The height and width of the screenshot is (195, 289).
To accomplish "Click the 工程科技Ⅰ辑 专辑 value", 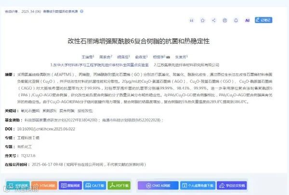I will click(x=28, y=138).
